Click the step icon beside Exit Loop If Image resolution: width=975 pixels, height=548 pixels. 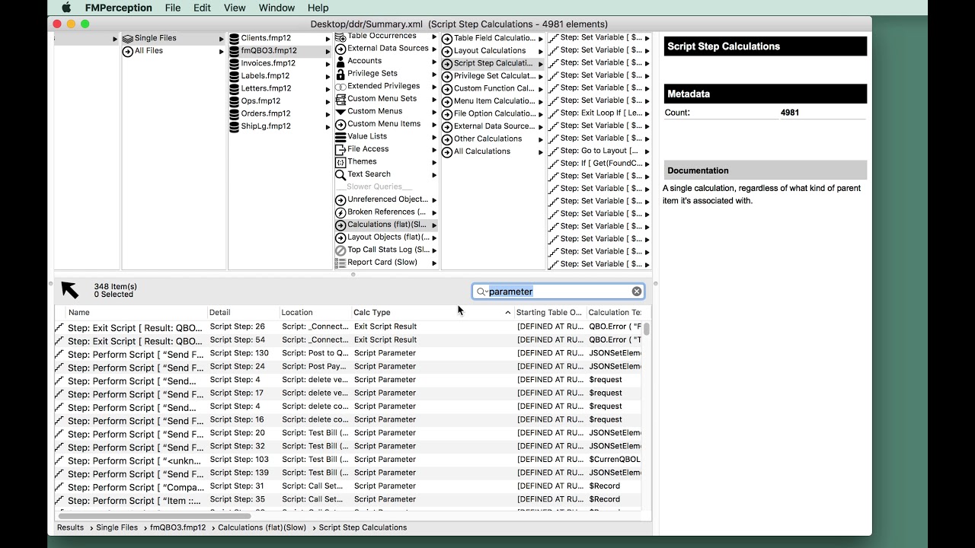[x=553, y=113]
